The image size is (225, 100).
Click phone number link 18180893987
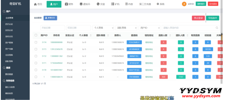click(56, 70)
